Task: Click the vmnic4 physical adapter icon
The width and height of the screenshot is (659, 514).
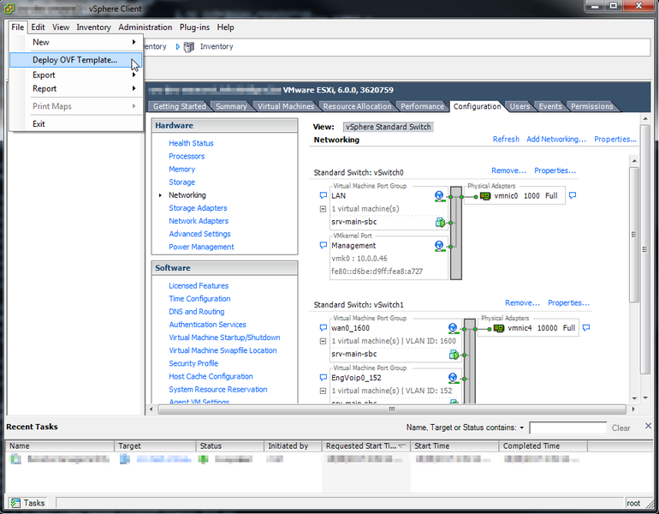Action: (498, 328)
